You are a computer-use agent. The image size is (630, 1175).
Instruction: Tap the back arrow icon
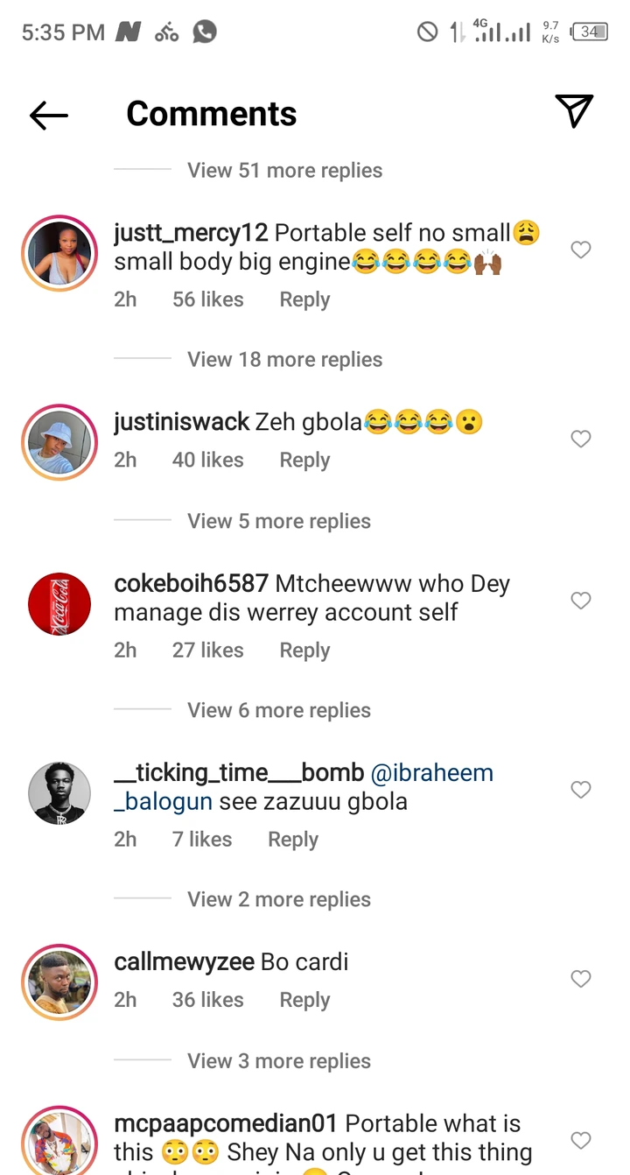(49, 115)
